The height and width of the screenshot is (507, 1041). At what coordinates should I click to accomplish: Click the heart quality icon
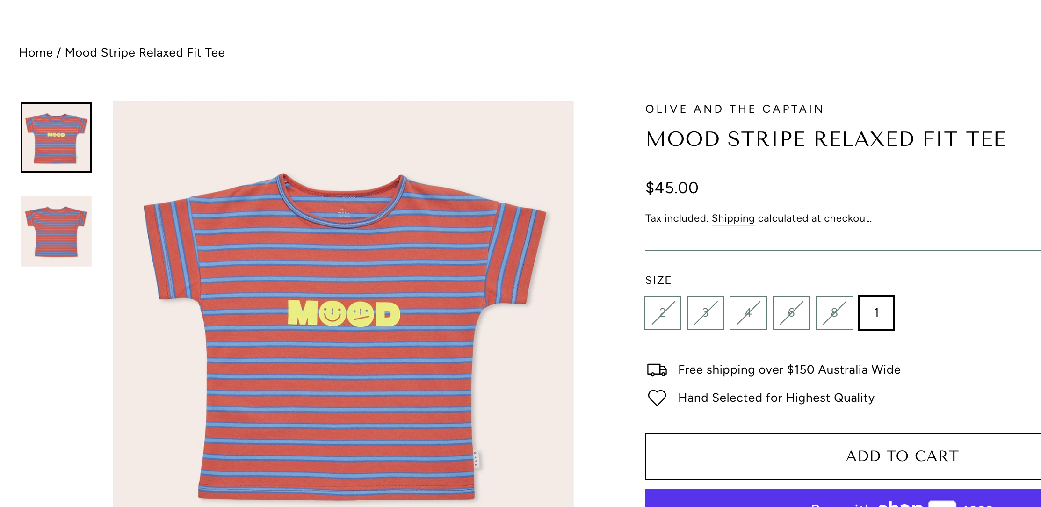[x=657, y=398]
